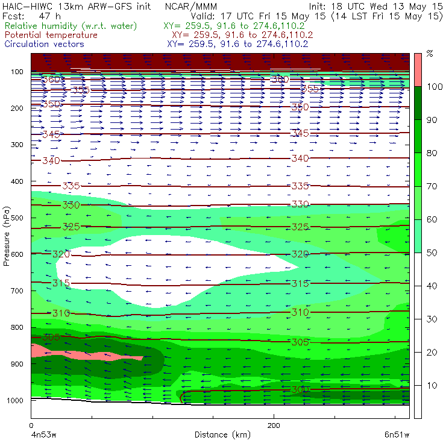The image size is (446, 446).
Task: Select the bright green 70–80% colorbar segment
Action: [418, 169]
